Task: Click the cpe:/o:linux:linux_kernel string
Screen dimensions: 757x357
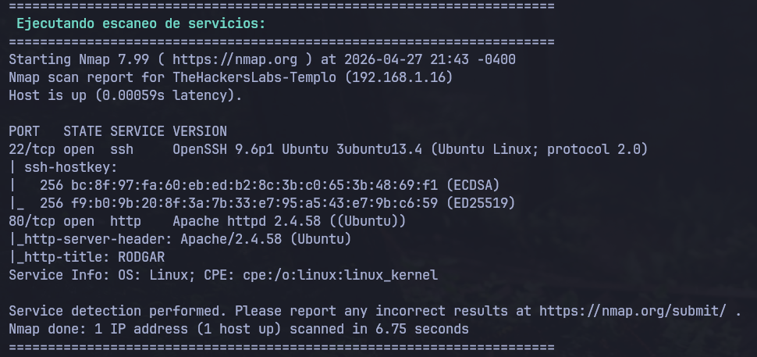Action: point(340,275)
